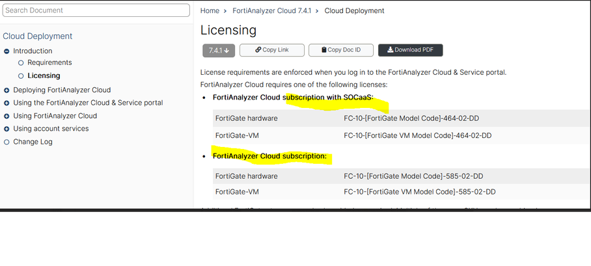Expand the Using account services plus icon
Image resolution: width=591 pixels, height=266 pixels.
(7, 129)
